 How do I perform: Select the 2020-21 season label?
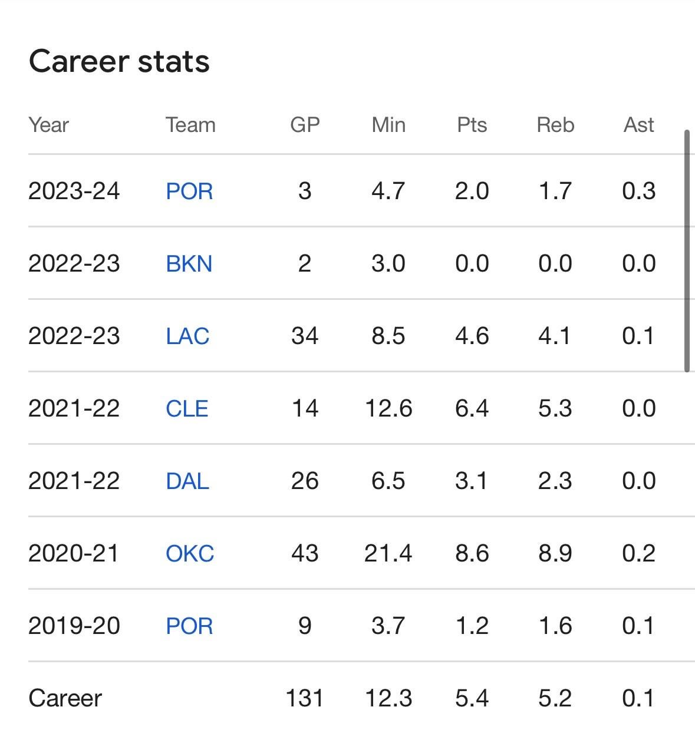point(74,554)
